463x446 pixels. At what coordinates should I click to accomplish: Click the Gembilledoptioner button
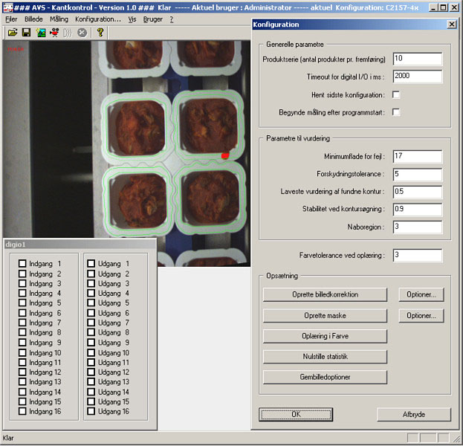tap(325, 377)
